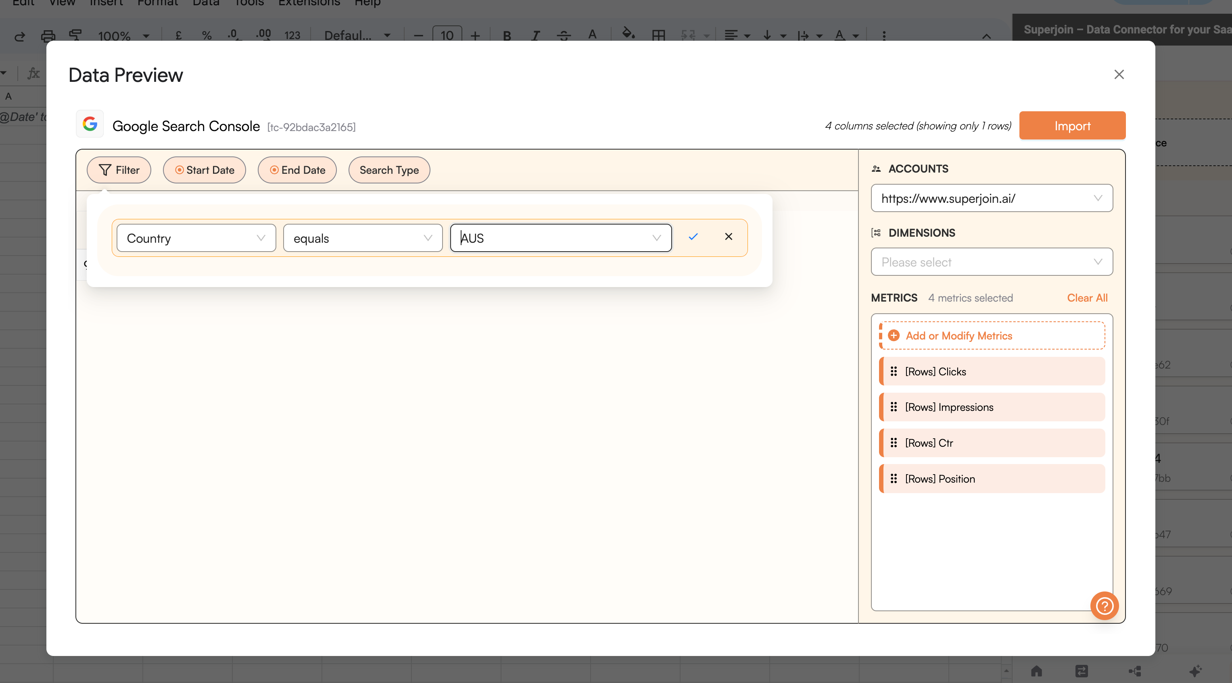Click the Bold formatting icon

tap(507, 35)
